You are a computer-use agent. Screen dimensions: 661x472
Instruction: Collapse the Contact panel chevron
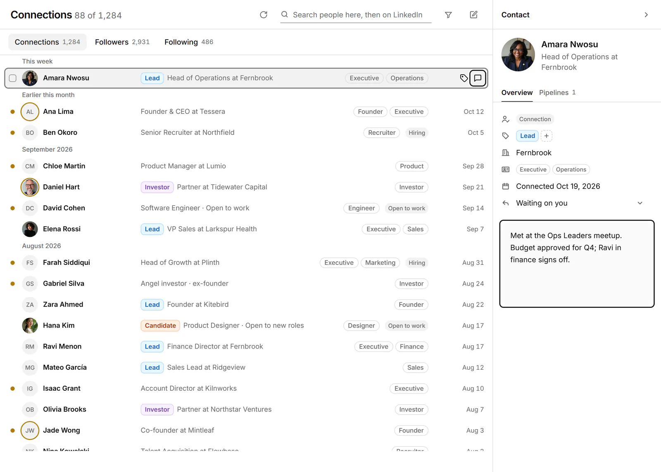(647, 15)
